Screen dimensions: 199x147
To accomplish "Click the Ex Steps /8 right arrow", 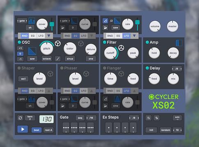I will pos(138,118).
